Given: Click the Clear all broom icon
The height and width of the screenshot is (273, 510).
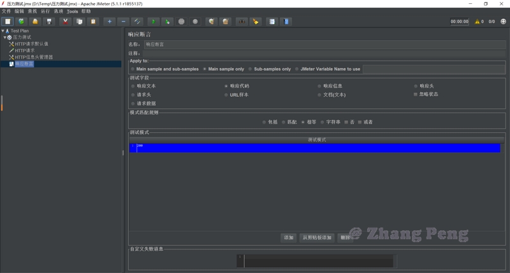Looking at the screenshot, I should [x=225, y=22].
